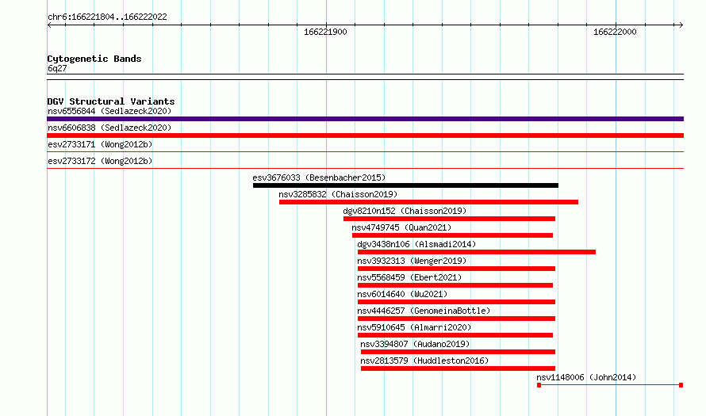Click the red nsv5568459 variant bar
Screen dimensions: 706x416
pyautogui.click(x=455, y=285)
